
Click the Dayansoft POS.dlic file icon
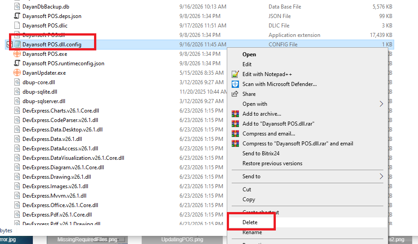[17, 26]
